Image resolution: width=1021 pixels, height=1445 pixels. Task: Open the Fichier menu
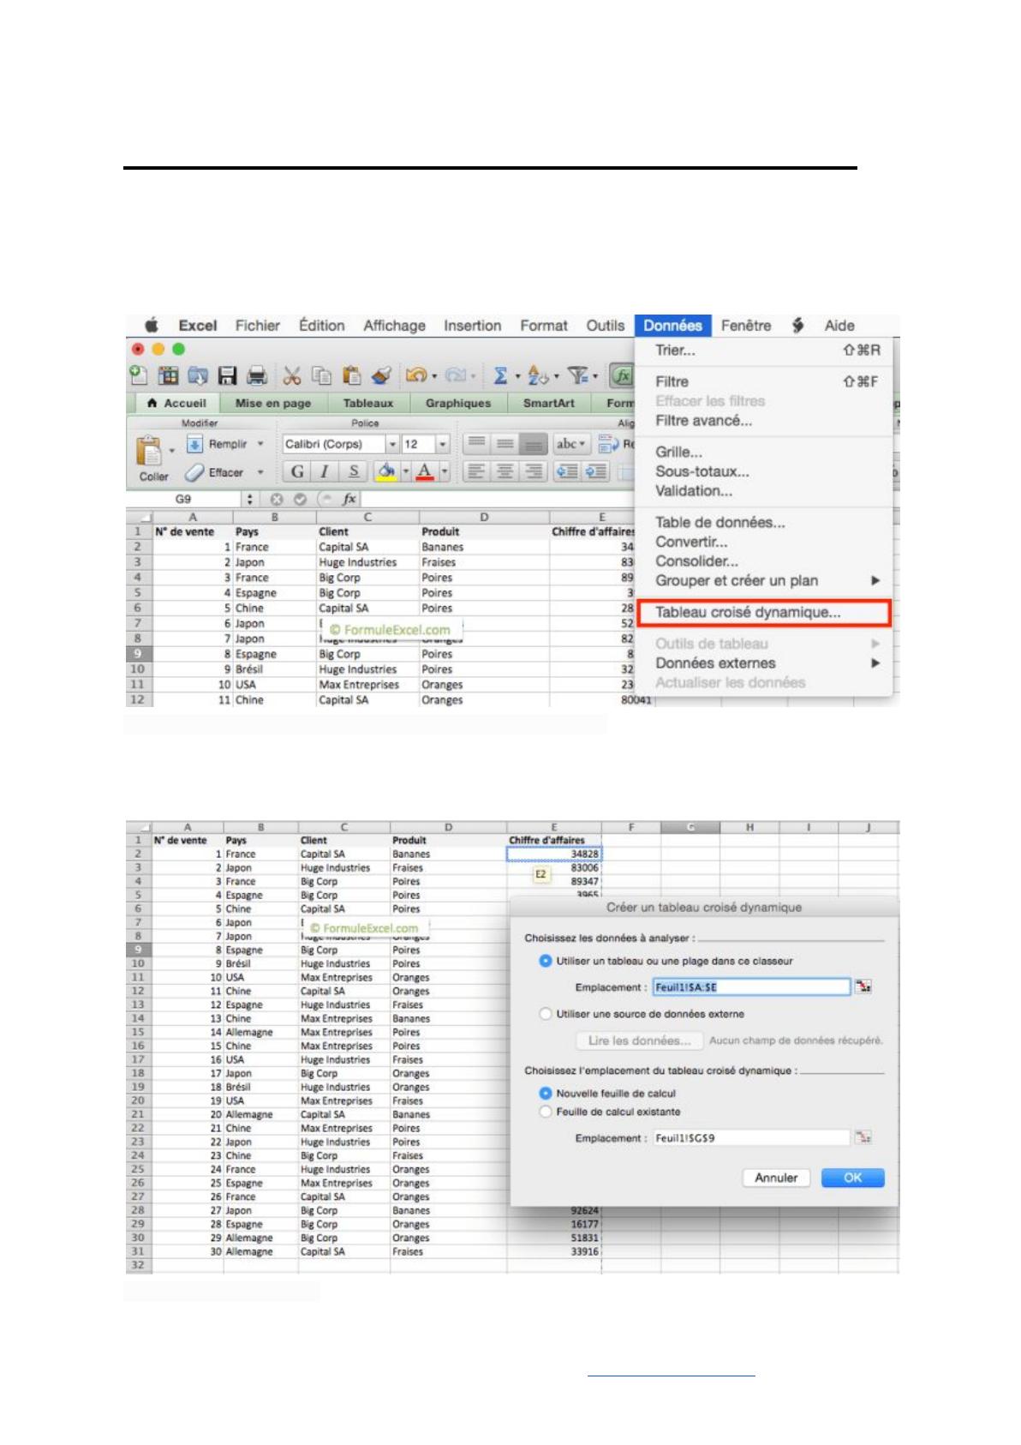pos(257,326)
